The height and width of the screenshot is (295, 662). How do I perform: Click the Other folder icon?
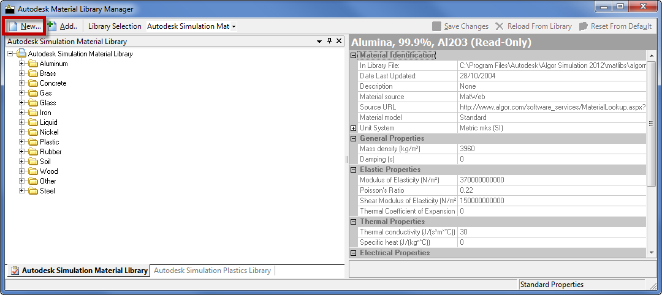click(x=33, y=181)
